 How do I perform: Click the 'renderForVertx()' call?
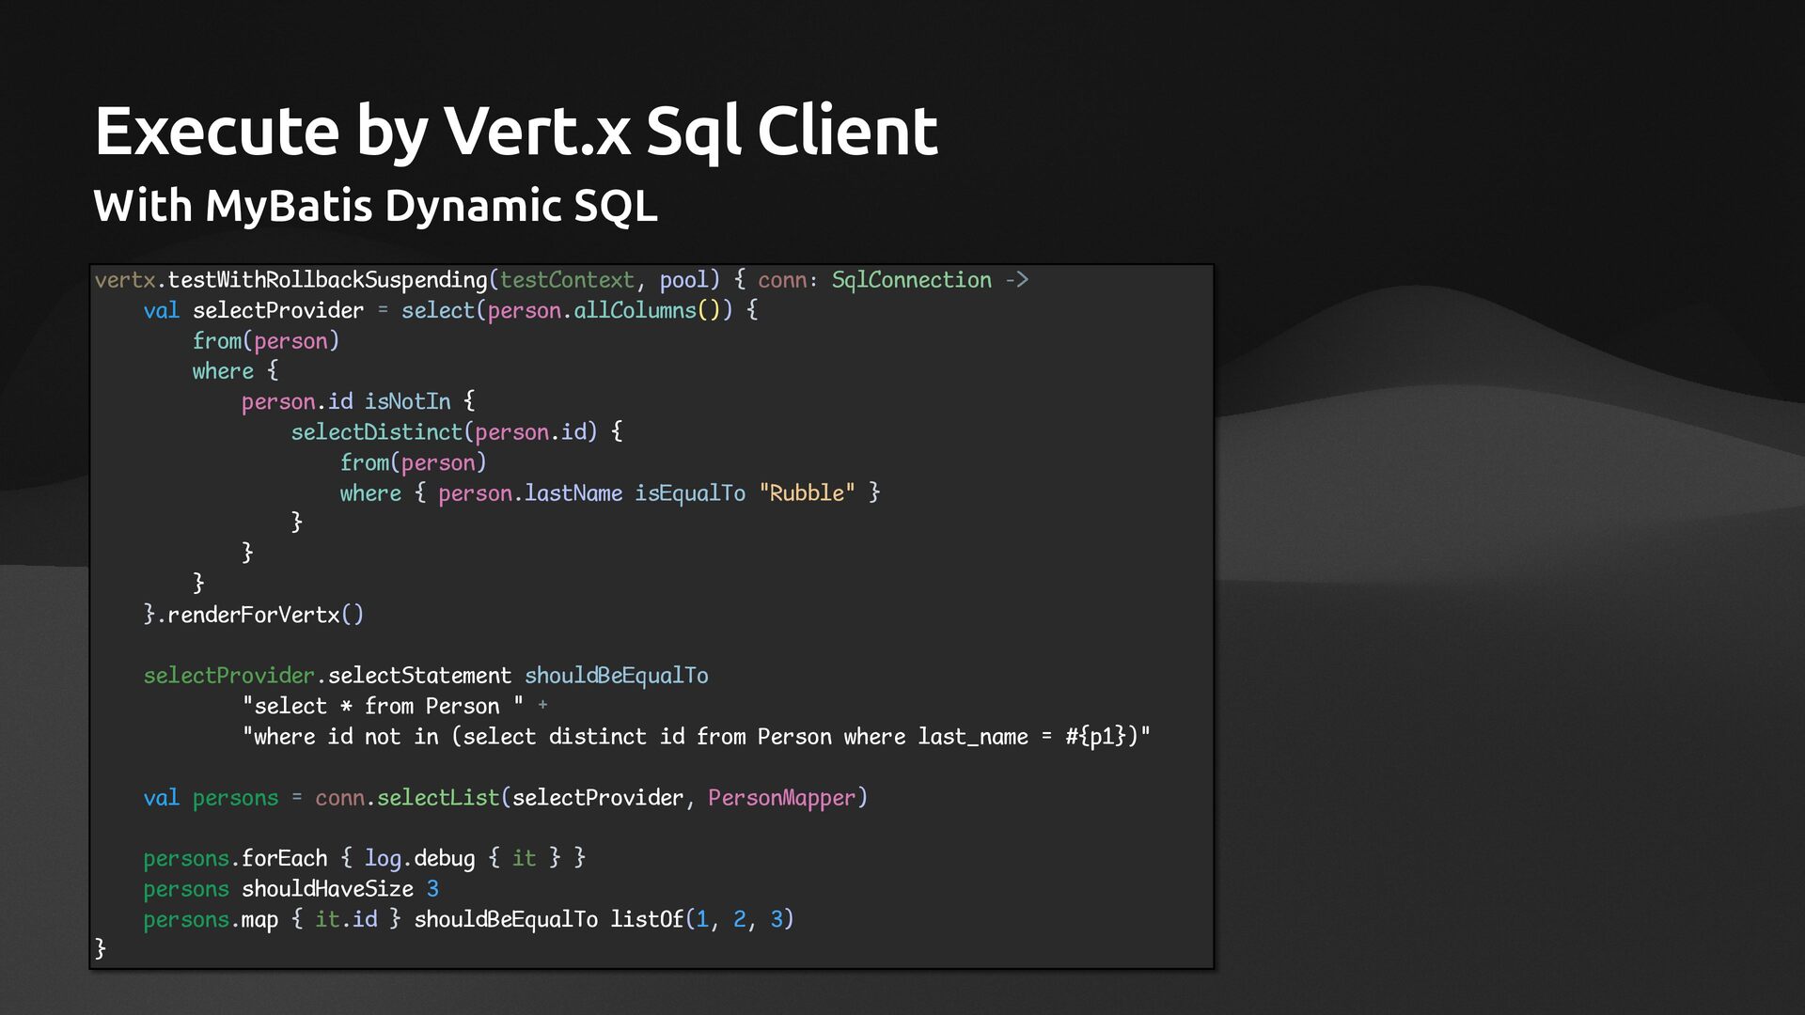(265, 615)
